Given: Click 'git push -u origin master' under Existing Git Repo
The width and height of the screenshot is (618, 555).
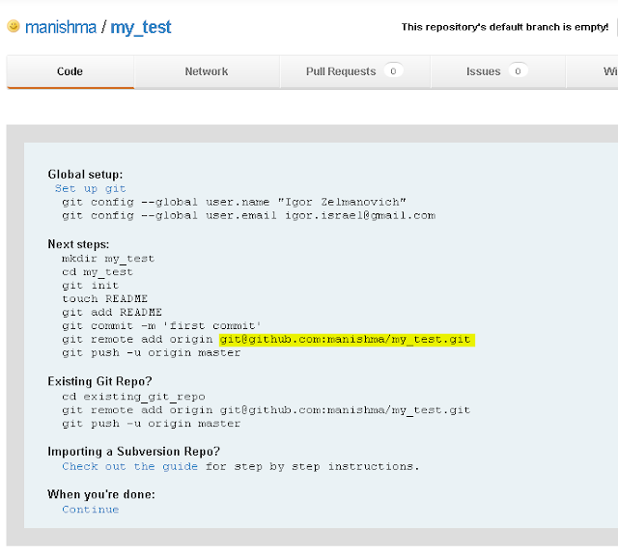Looking at the screenshot, I should (x=151, y=424).
